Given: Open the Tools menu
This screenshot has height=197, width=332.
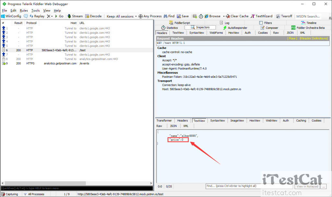Looking at the screenshot, I should coord(35,10).
